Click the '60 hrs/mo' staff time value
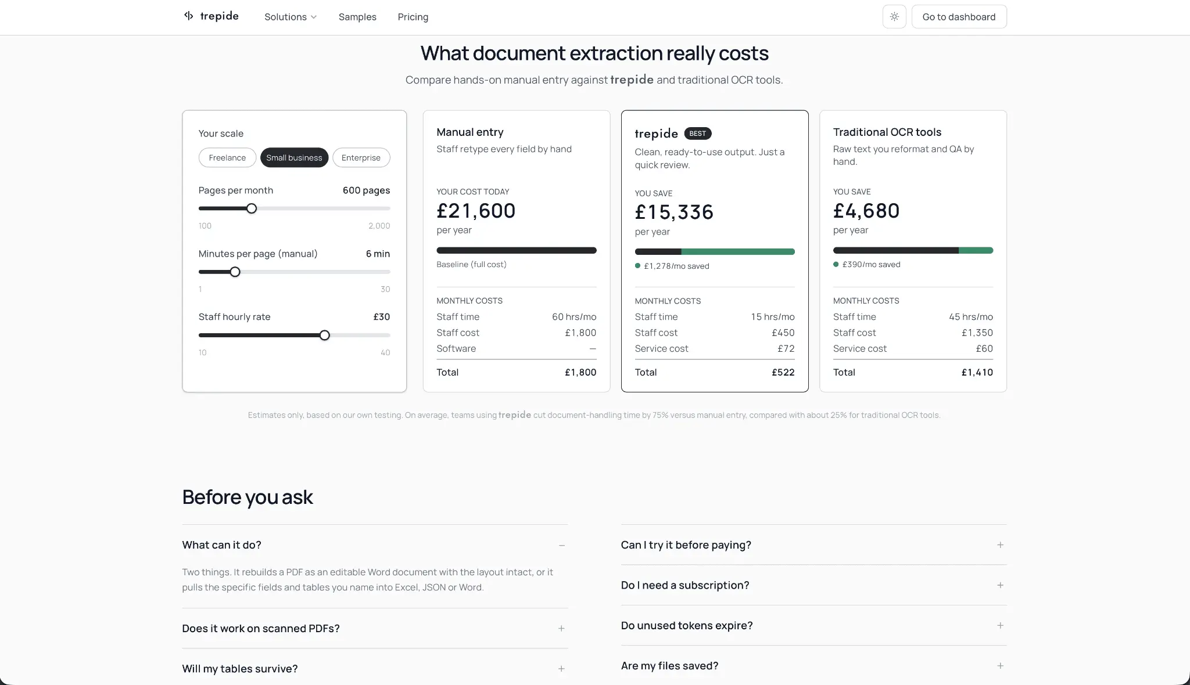The image size is (1190, 685). tap(574, 317)
